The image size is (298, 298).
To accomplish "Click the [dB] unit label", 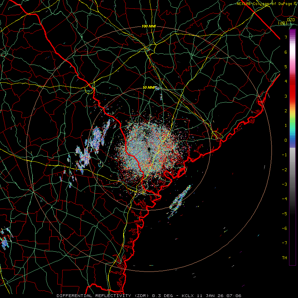I will 283,23.
